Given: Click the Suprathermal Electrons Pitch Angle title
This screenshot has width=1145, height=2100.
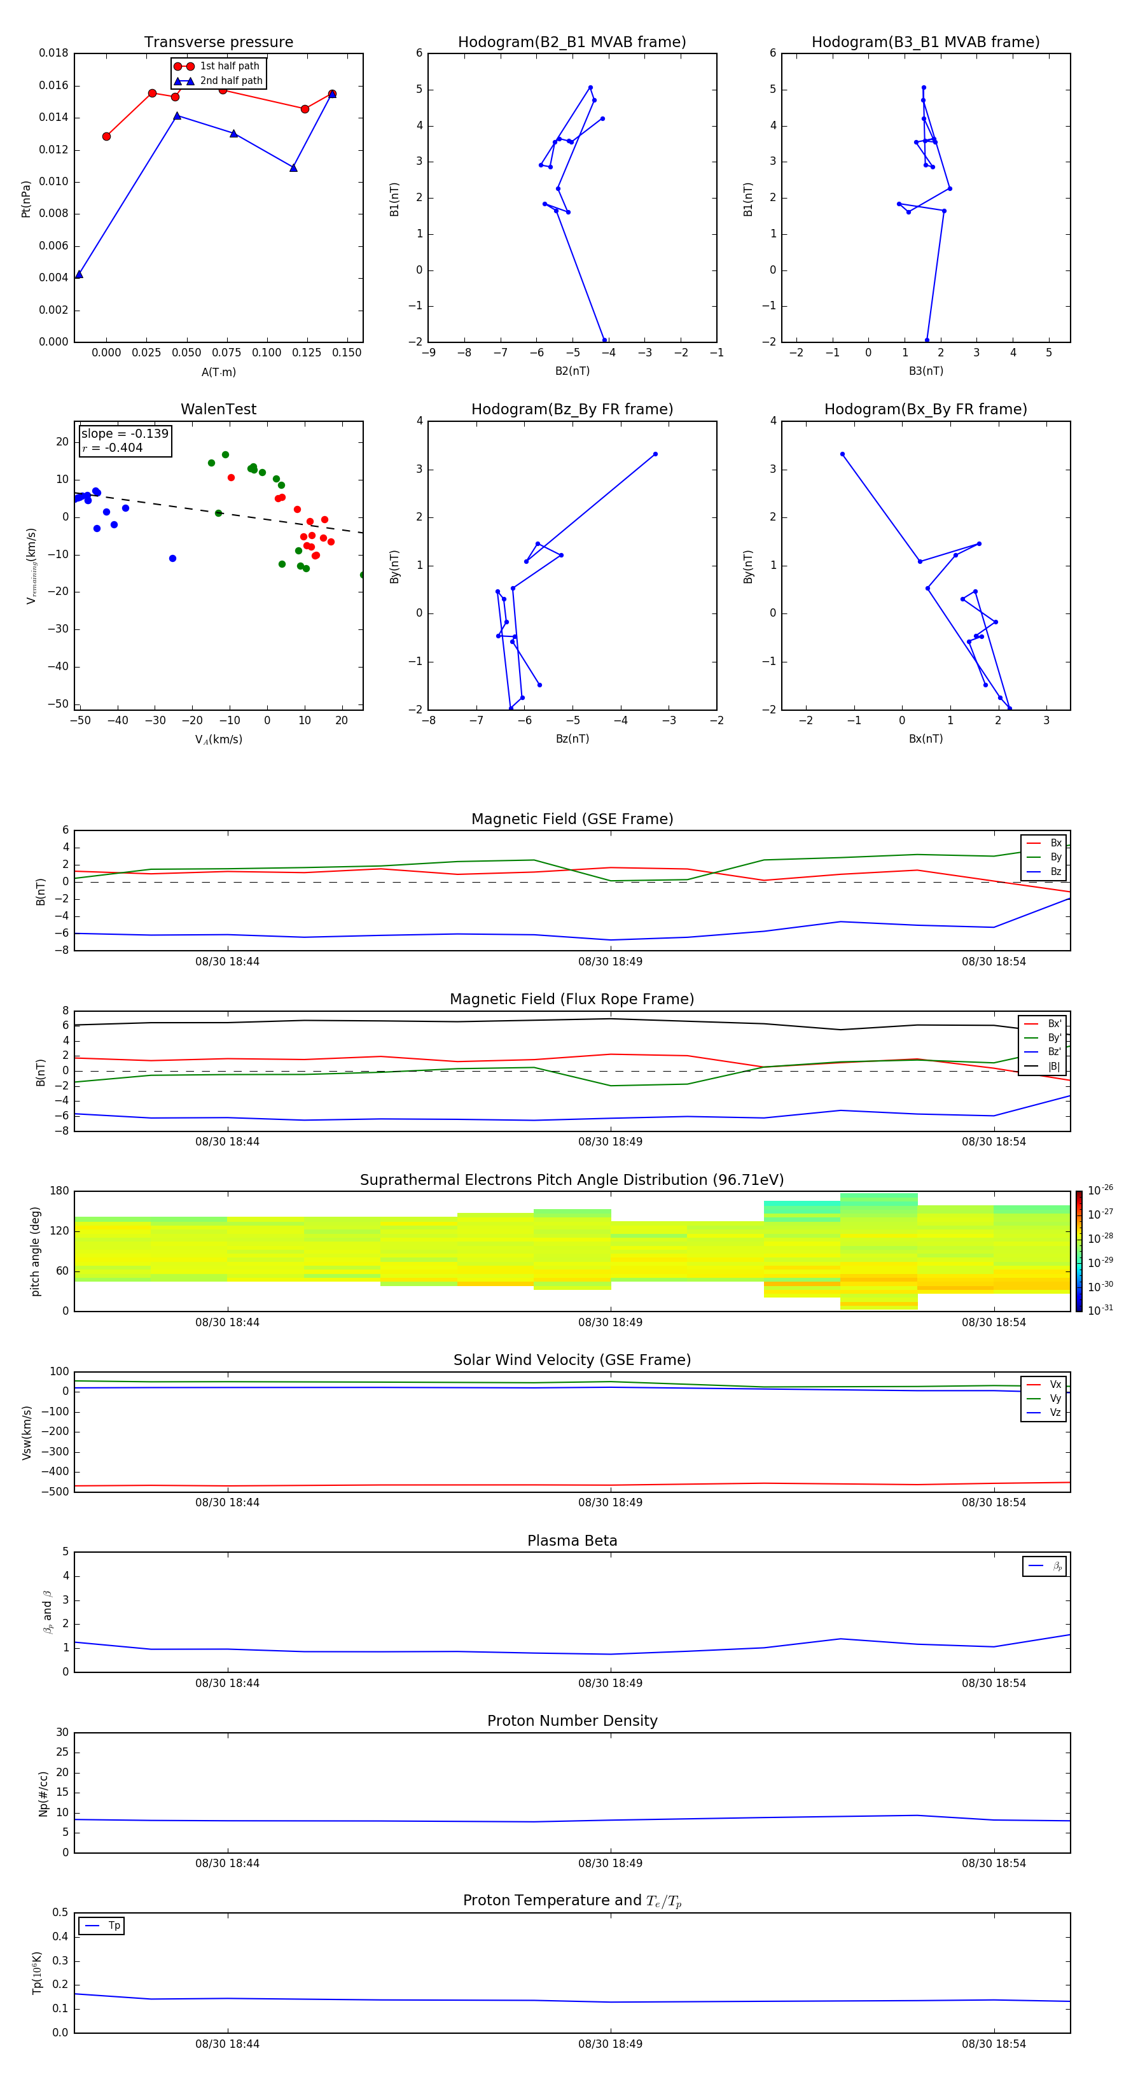Looking at the screenshot, I should pyautogui.click(x=572, y=1180).
